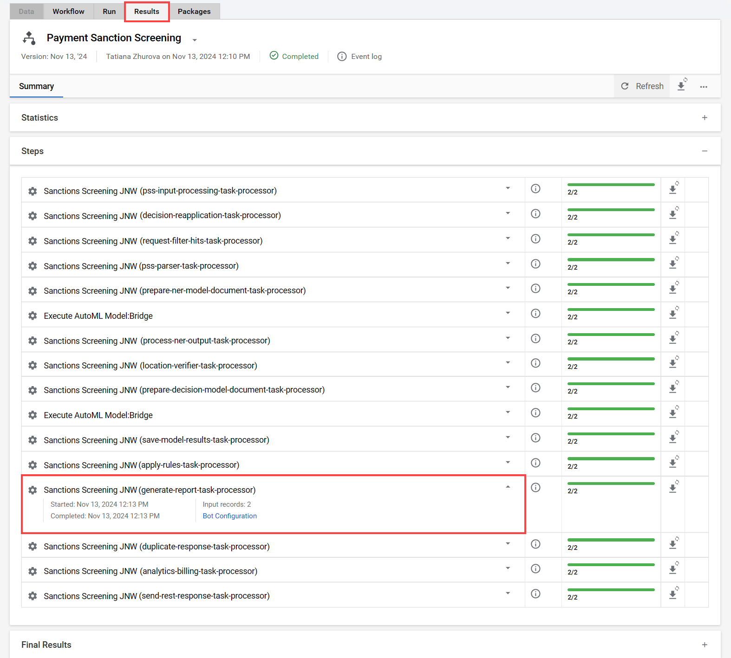Download analytics-billing-task-processor results

pyautogui.click(x=673, y=568)
